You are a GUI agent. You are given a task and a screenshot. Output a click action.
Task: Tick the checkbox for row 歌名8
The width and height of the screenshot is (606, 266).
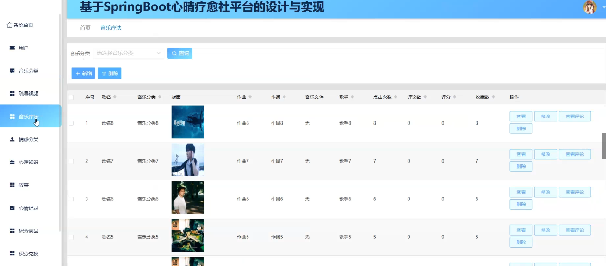71,123
